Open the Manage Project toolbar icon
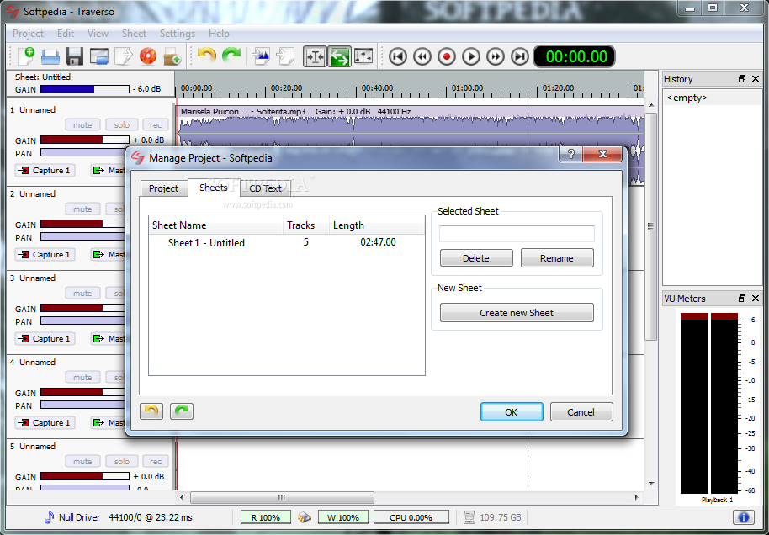Screen dimensions: 769x535 [98, 56]
